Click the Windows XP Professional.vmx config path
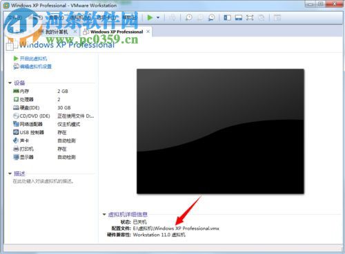Viewport: 345px width, 254px height. point(176,229)
